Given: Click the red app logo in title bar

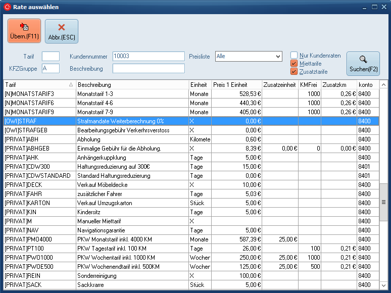Looking at the screenshot, I should coord(7,7).
